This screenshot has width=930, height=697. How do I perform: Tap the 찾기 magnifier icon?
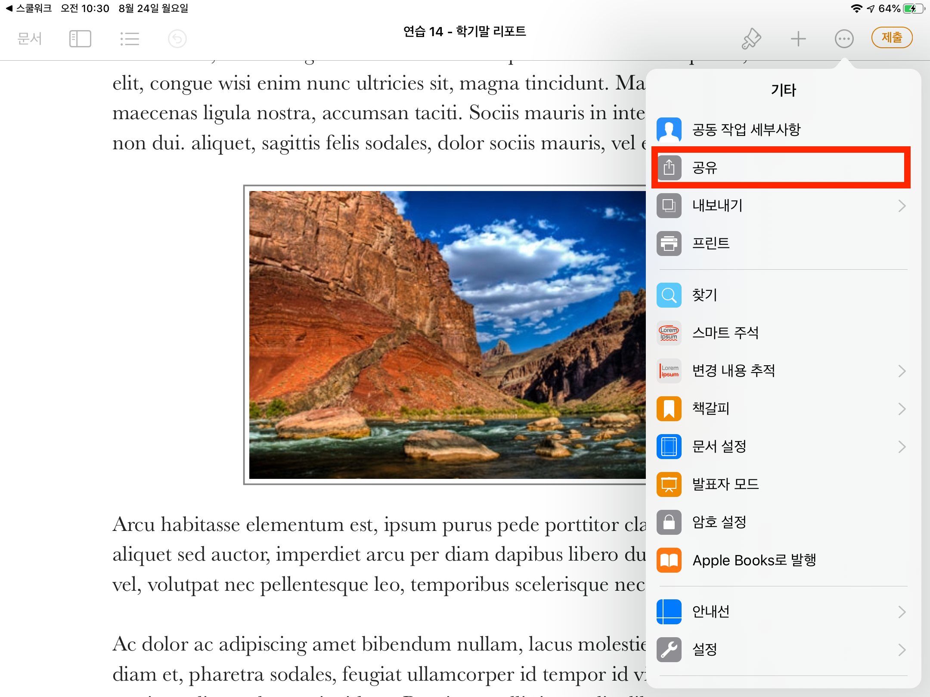click(x=669, y=295)
